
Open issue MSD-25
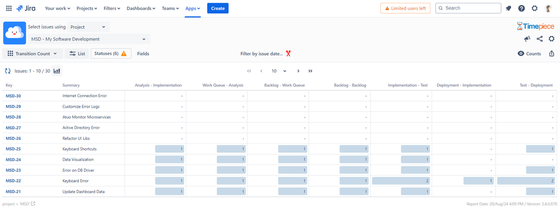coord(13,149)
